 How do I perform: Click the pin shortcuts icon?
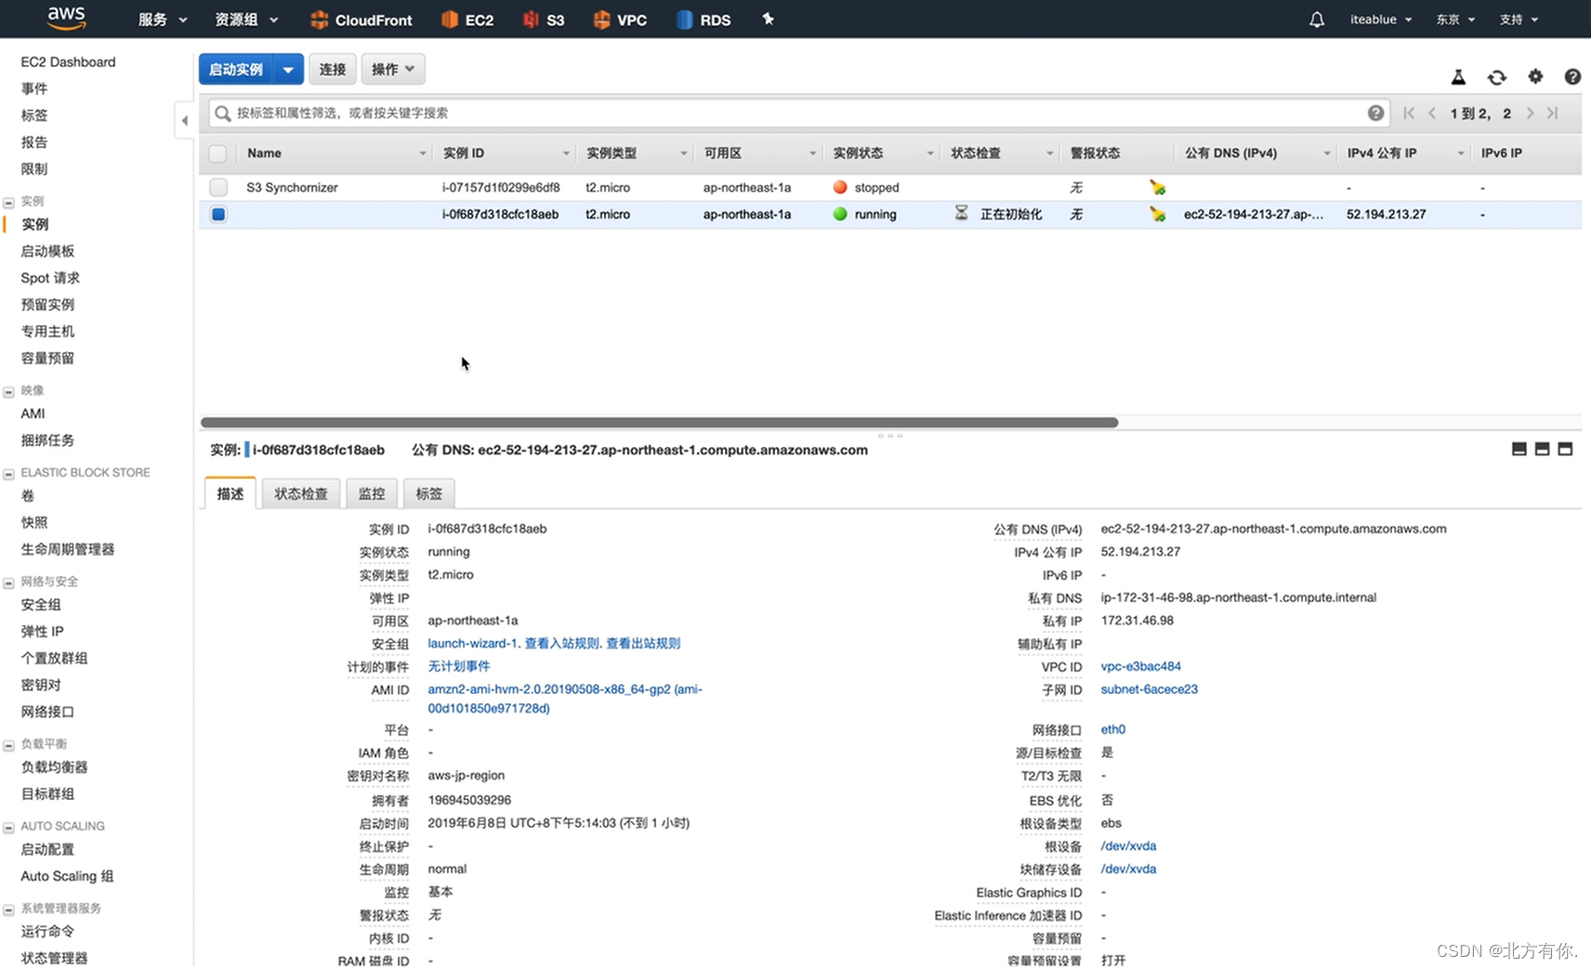[768, 19]
